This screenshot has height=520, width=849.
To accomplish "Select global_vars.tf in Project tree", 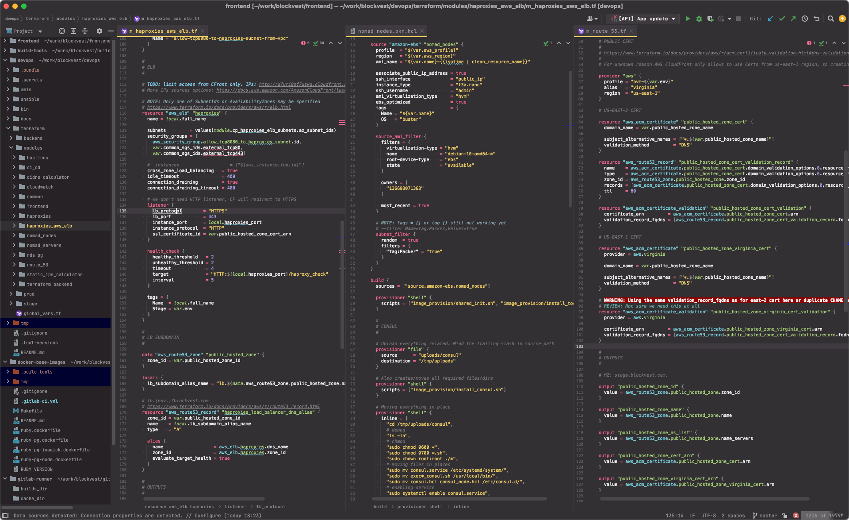I will pyautogui.click(x=42, y=313).
